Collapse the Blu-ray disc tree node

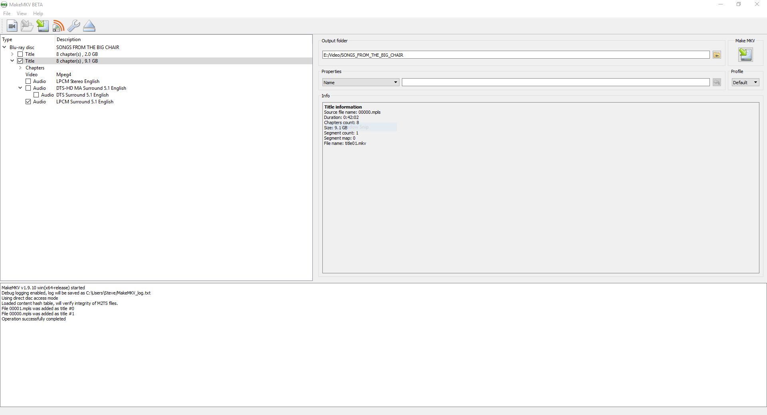point(4,47)
